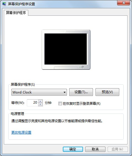Click the wait minutes input field
This screenshot has height=156, width=132.
(33, 103)
